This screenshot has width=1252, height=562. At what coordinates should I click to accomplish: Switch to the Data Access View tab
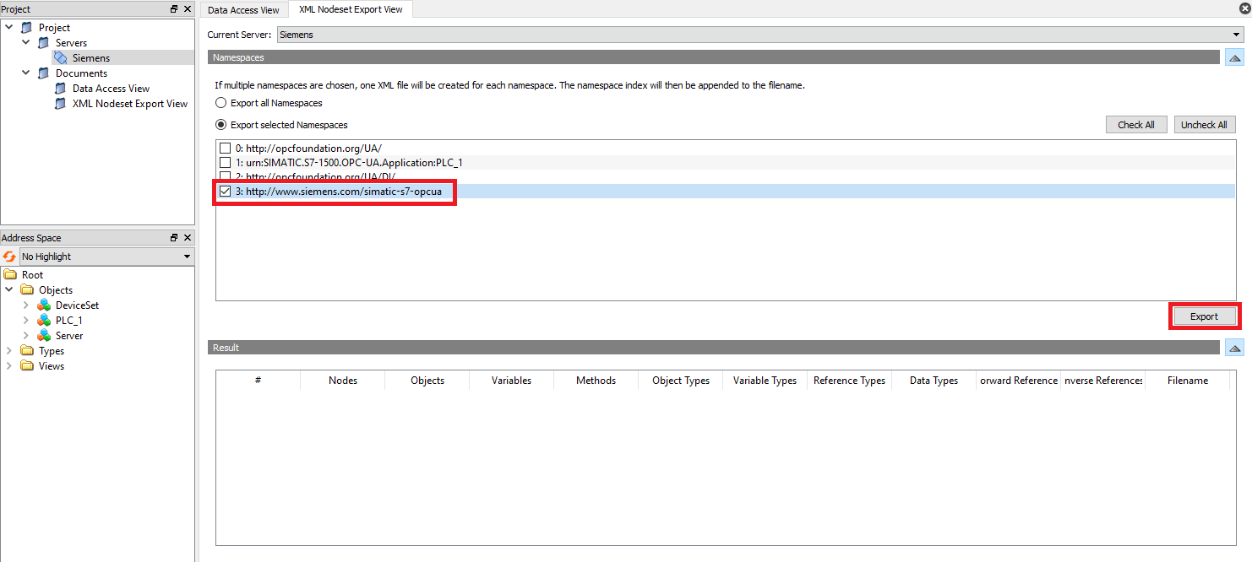tap(243, 10)
